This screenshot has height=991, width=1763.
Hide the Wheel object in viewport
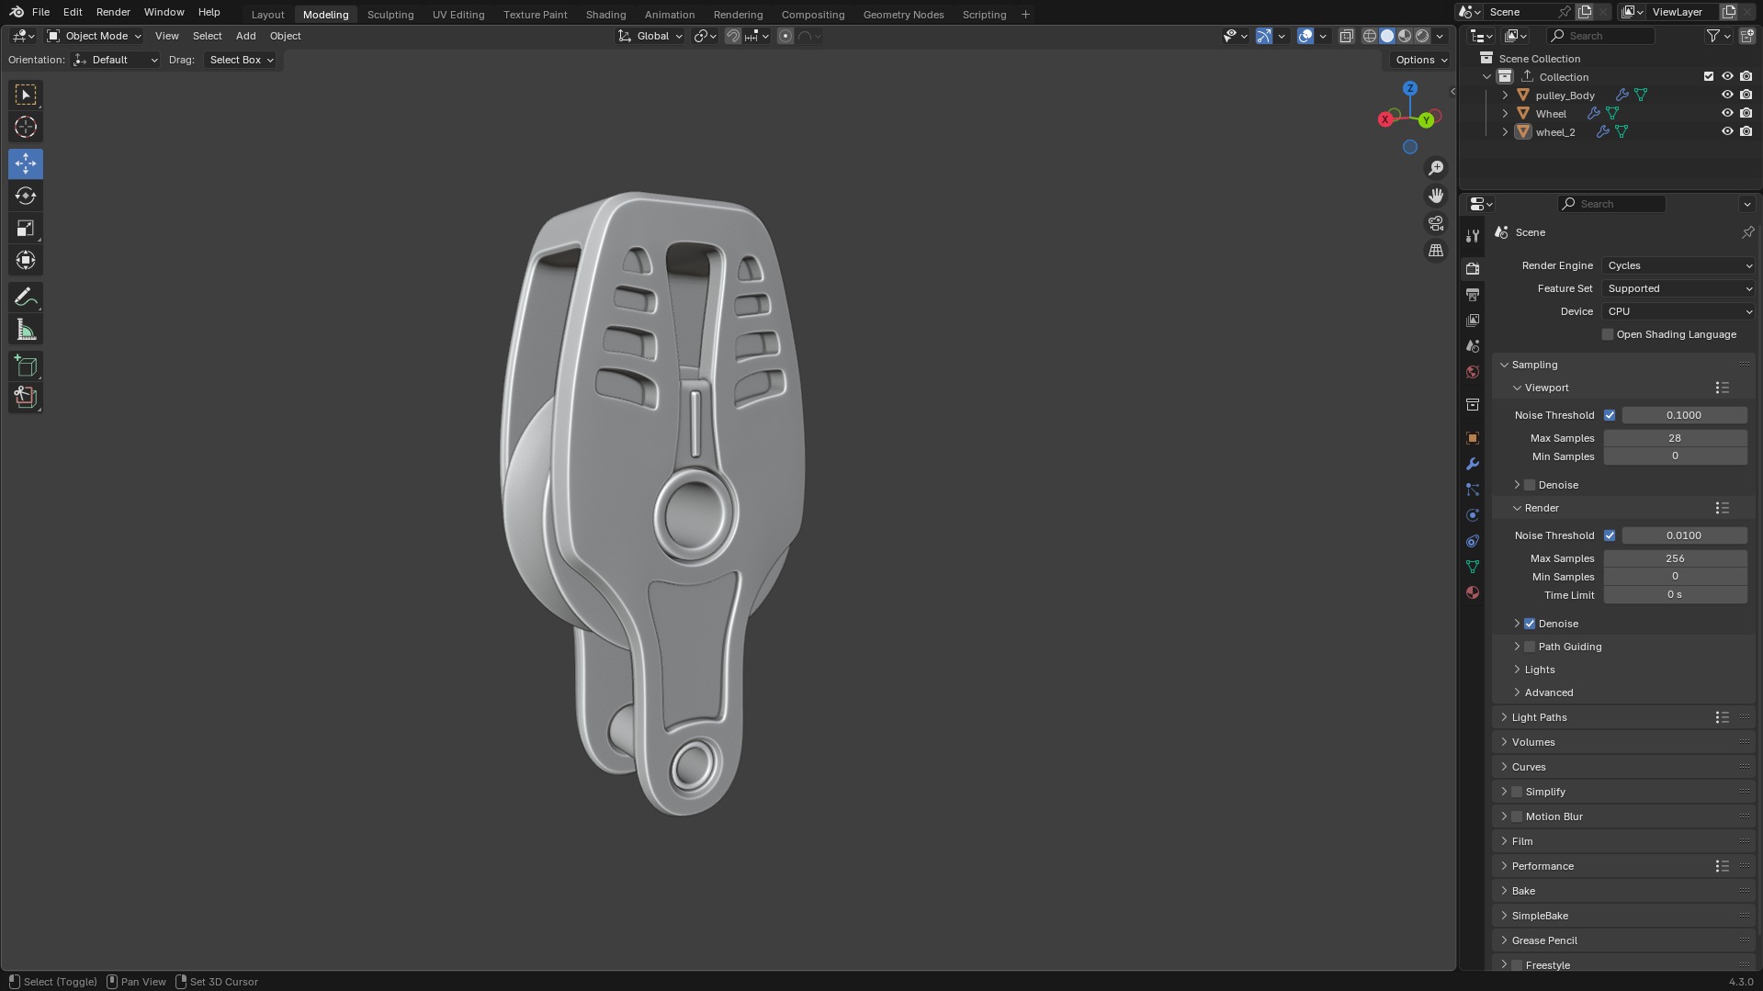tap(1727, 113)
